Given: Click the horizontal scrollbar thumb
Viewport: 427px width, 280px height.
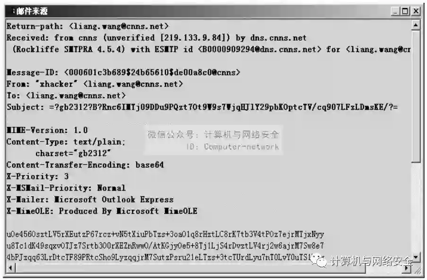Looking at the screenshot, I should click(x=190, y=268).
